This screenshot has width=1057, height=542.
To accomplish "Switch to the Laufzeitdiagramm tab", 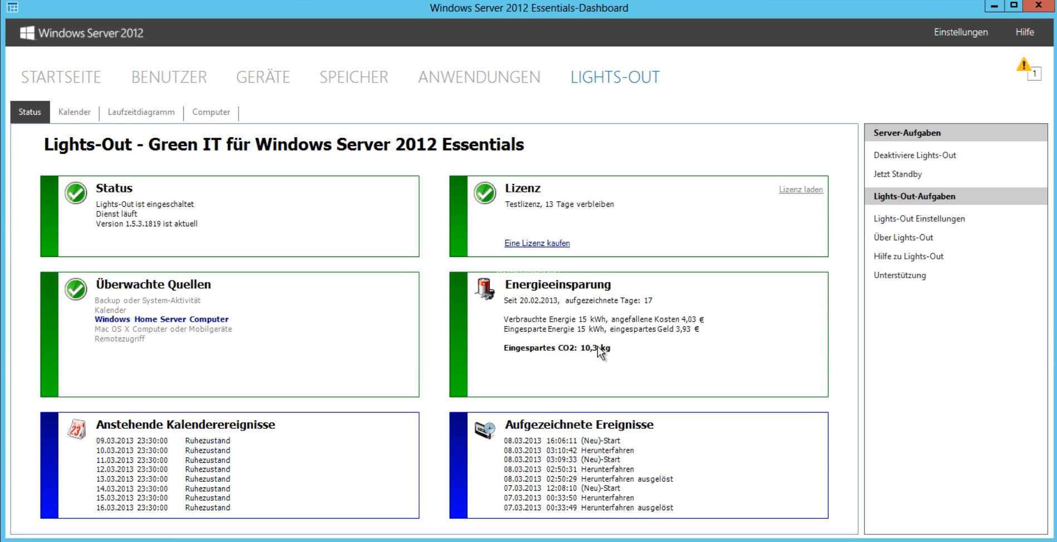I will coord(141,112).
